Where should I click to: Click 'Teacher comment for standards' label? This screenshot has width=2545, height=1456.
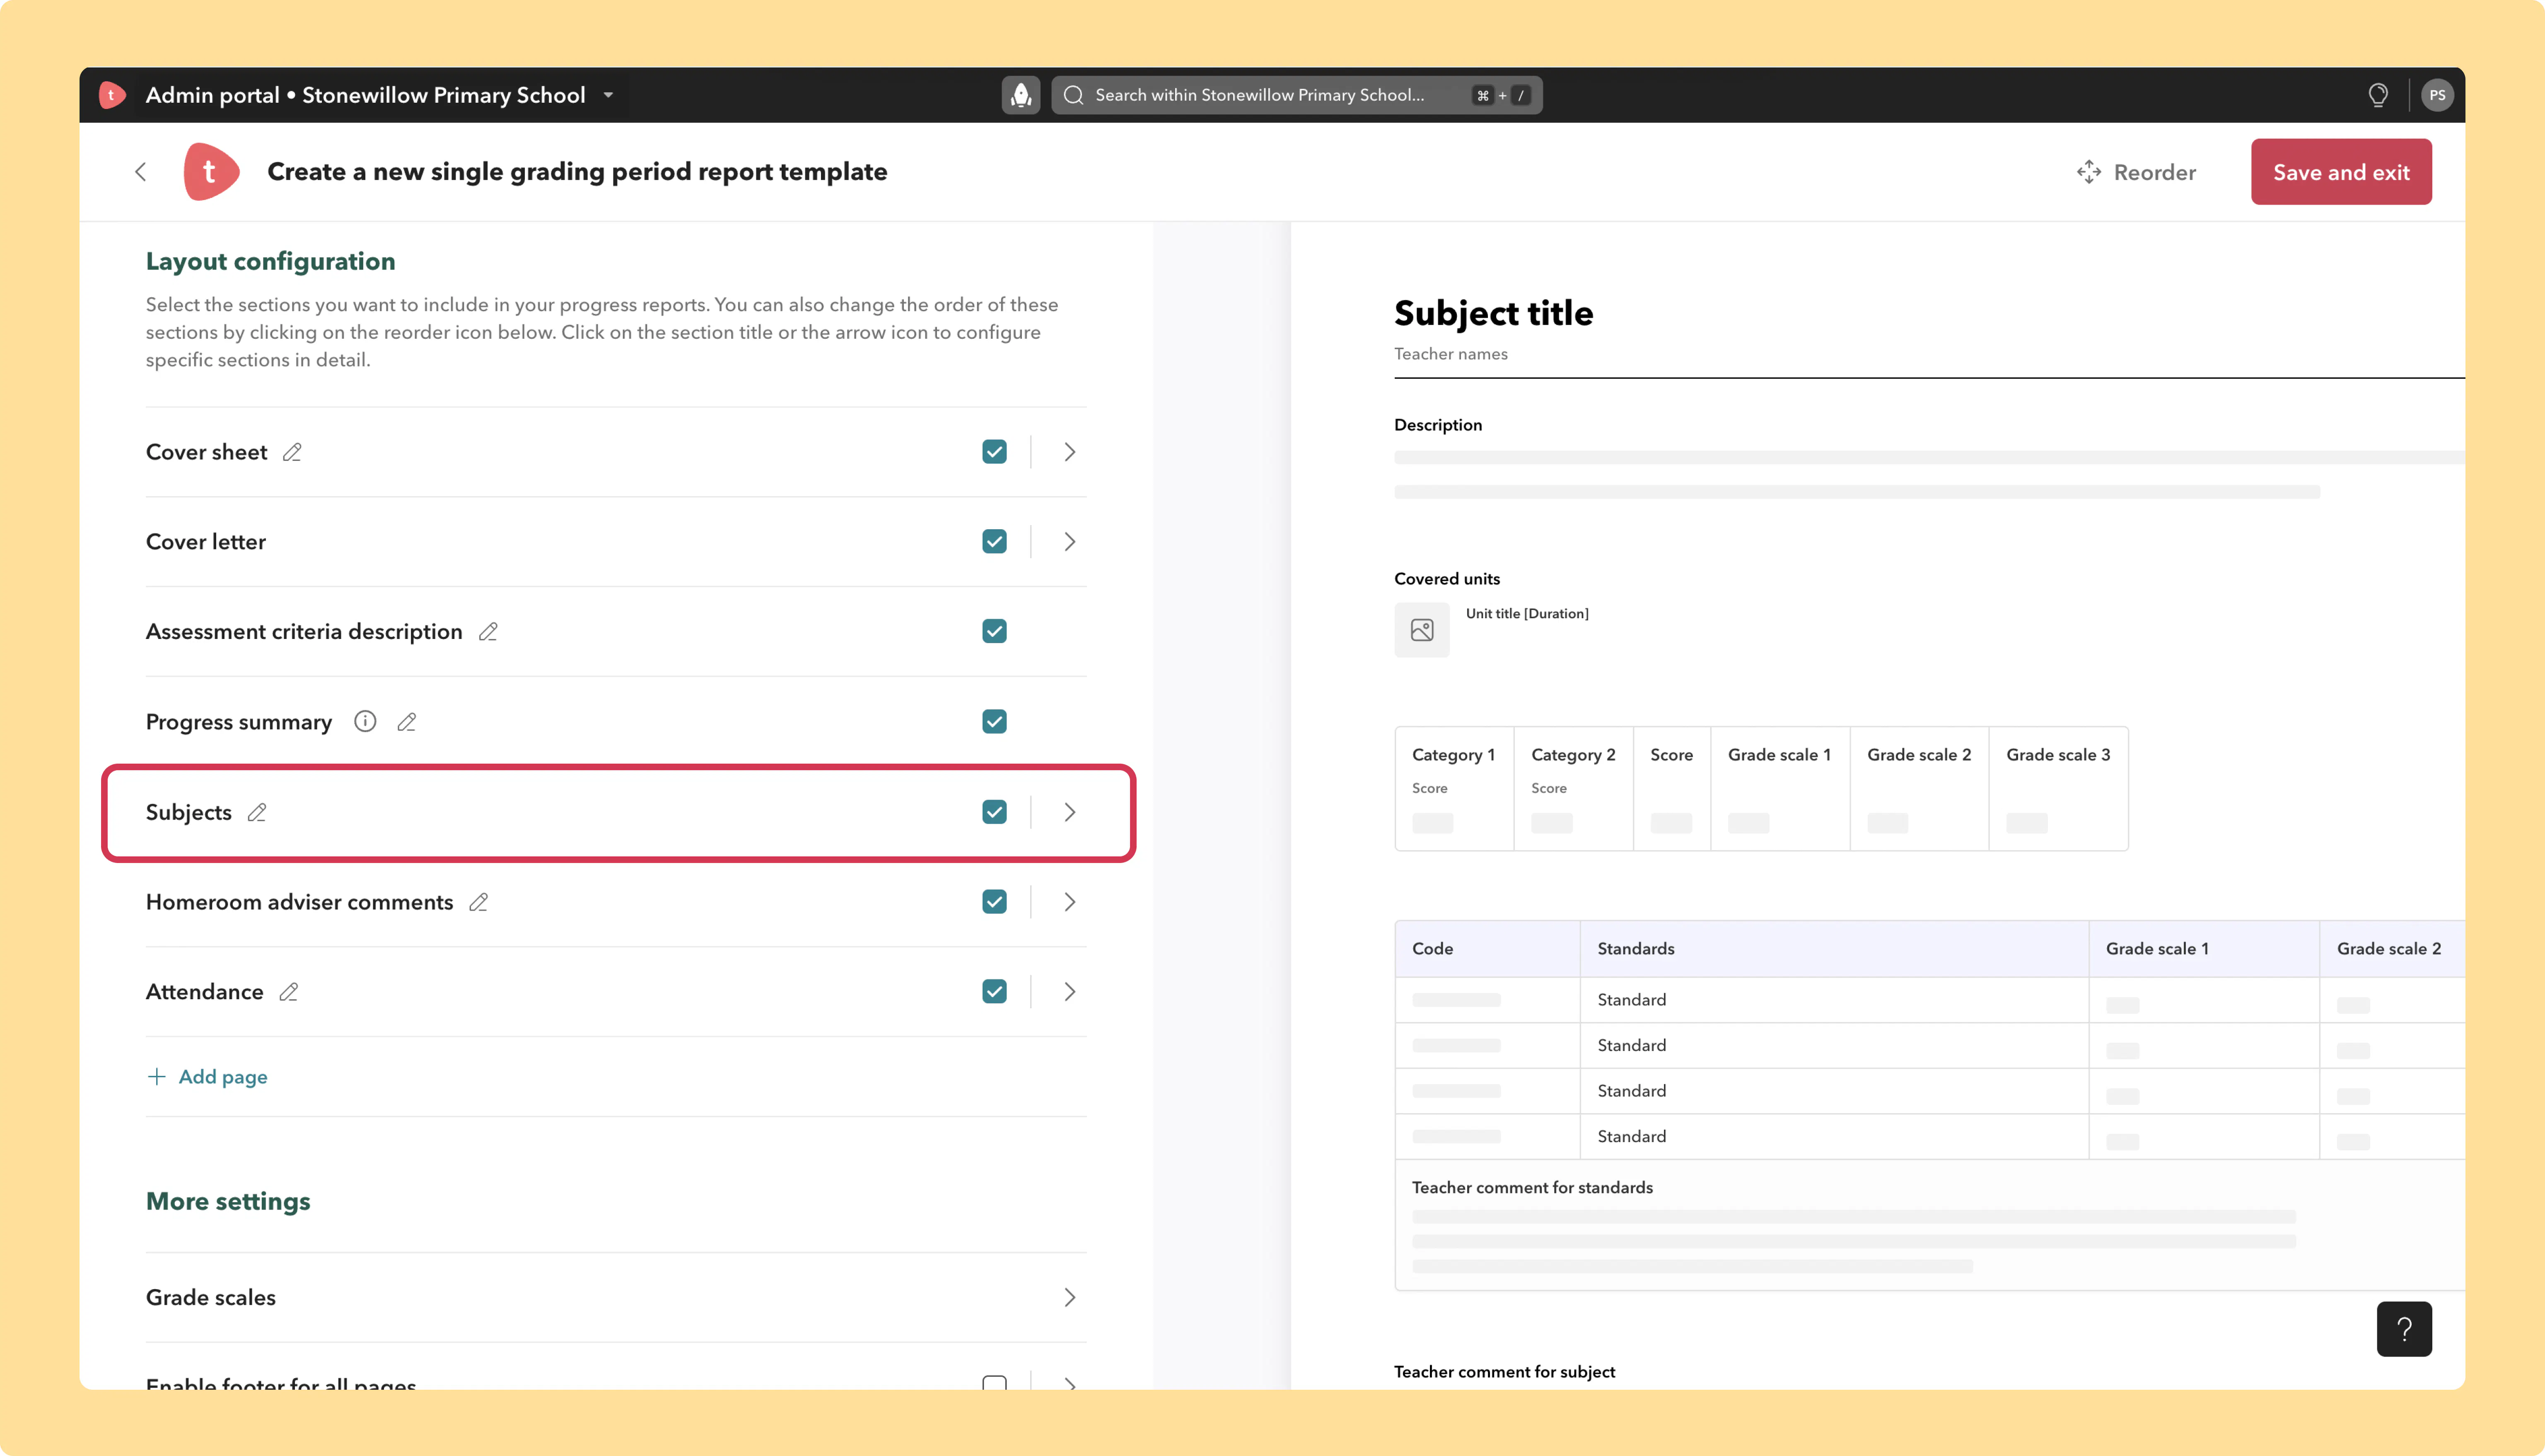click(x=1532, y=1188)
